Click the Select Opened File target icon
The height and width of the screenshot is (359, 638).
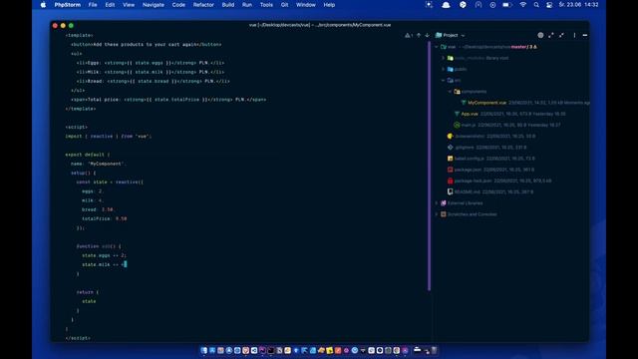(x=540, y=36)
